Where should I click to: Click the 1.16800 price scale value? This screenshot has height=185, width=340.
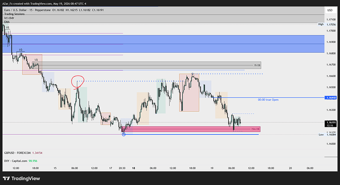tap(331, 53)
